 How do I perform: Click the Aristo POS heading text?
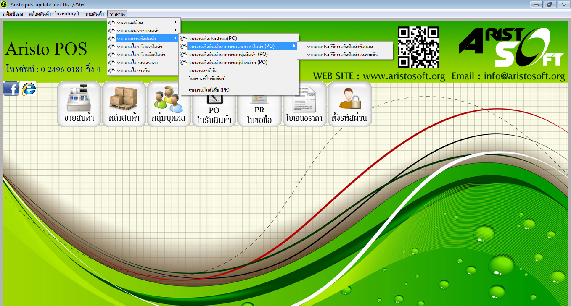(x=46, y=50)
